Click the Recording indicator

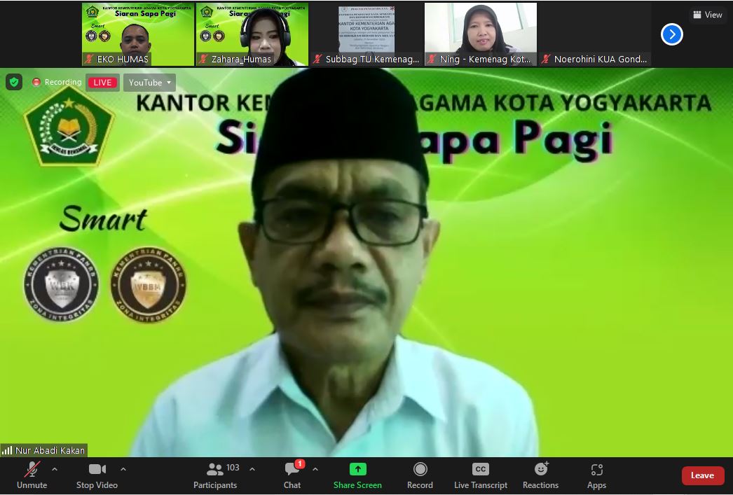click(x=57, y=82)
